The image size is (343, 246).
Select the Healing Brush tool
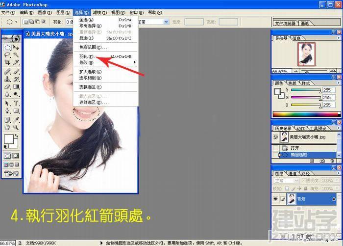[7, 72]
